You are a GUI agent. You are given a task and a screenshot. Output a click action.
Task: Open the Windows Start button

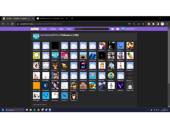[3, 110]
